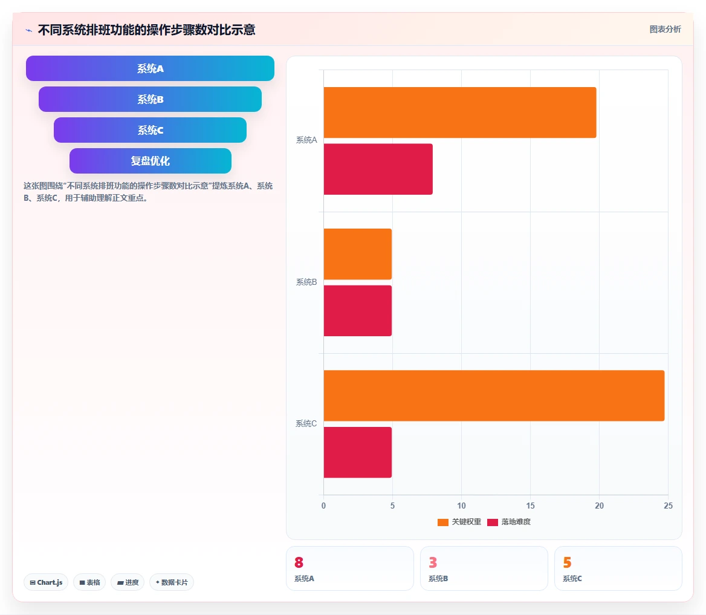The image size is (706, 615).
Task: Click the red 系统B bar in chart
Action: pos(357,311)
